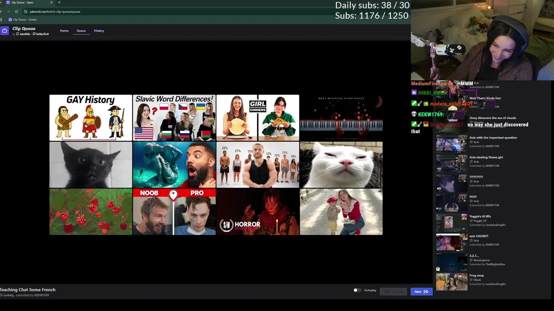Go forward using the browser forward arrow

(9, 12)
